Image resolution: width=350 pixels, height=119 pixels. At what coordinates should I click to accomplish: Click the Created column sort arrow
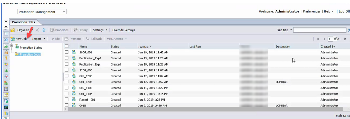tap(151, 47)
